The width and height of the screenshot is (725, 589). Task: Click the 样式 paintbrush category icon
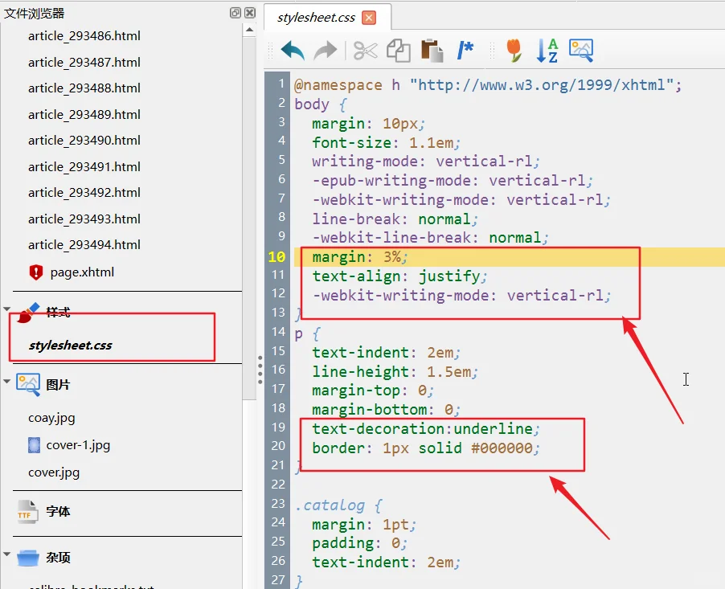pyautogui.click(x=28, y=313)
